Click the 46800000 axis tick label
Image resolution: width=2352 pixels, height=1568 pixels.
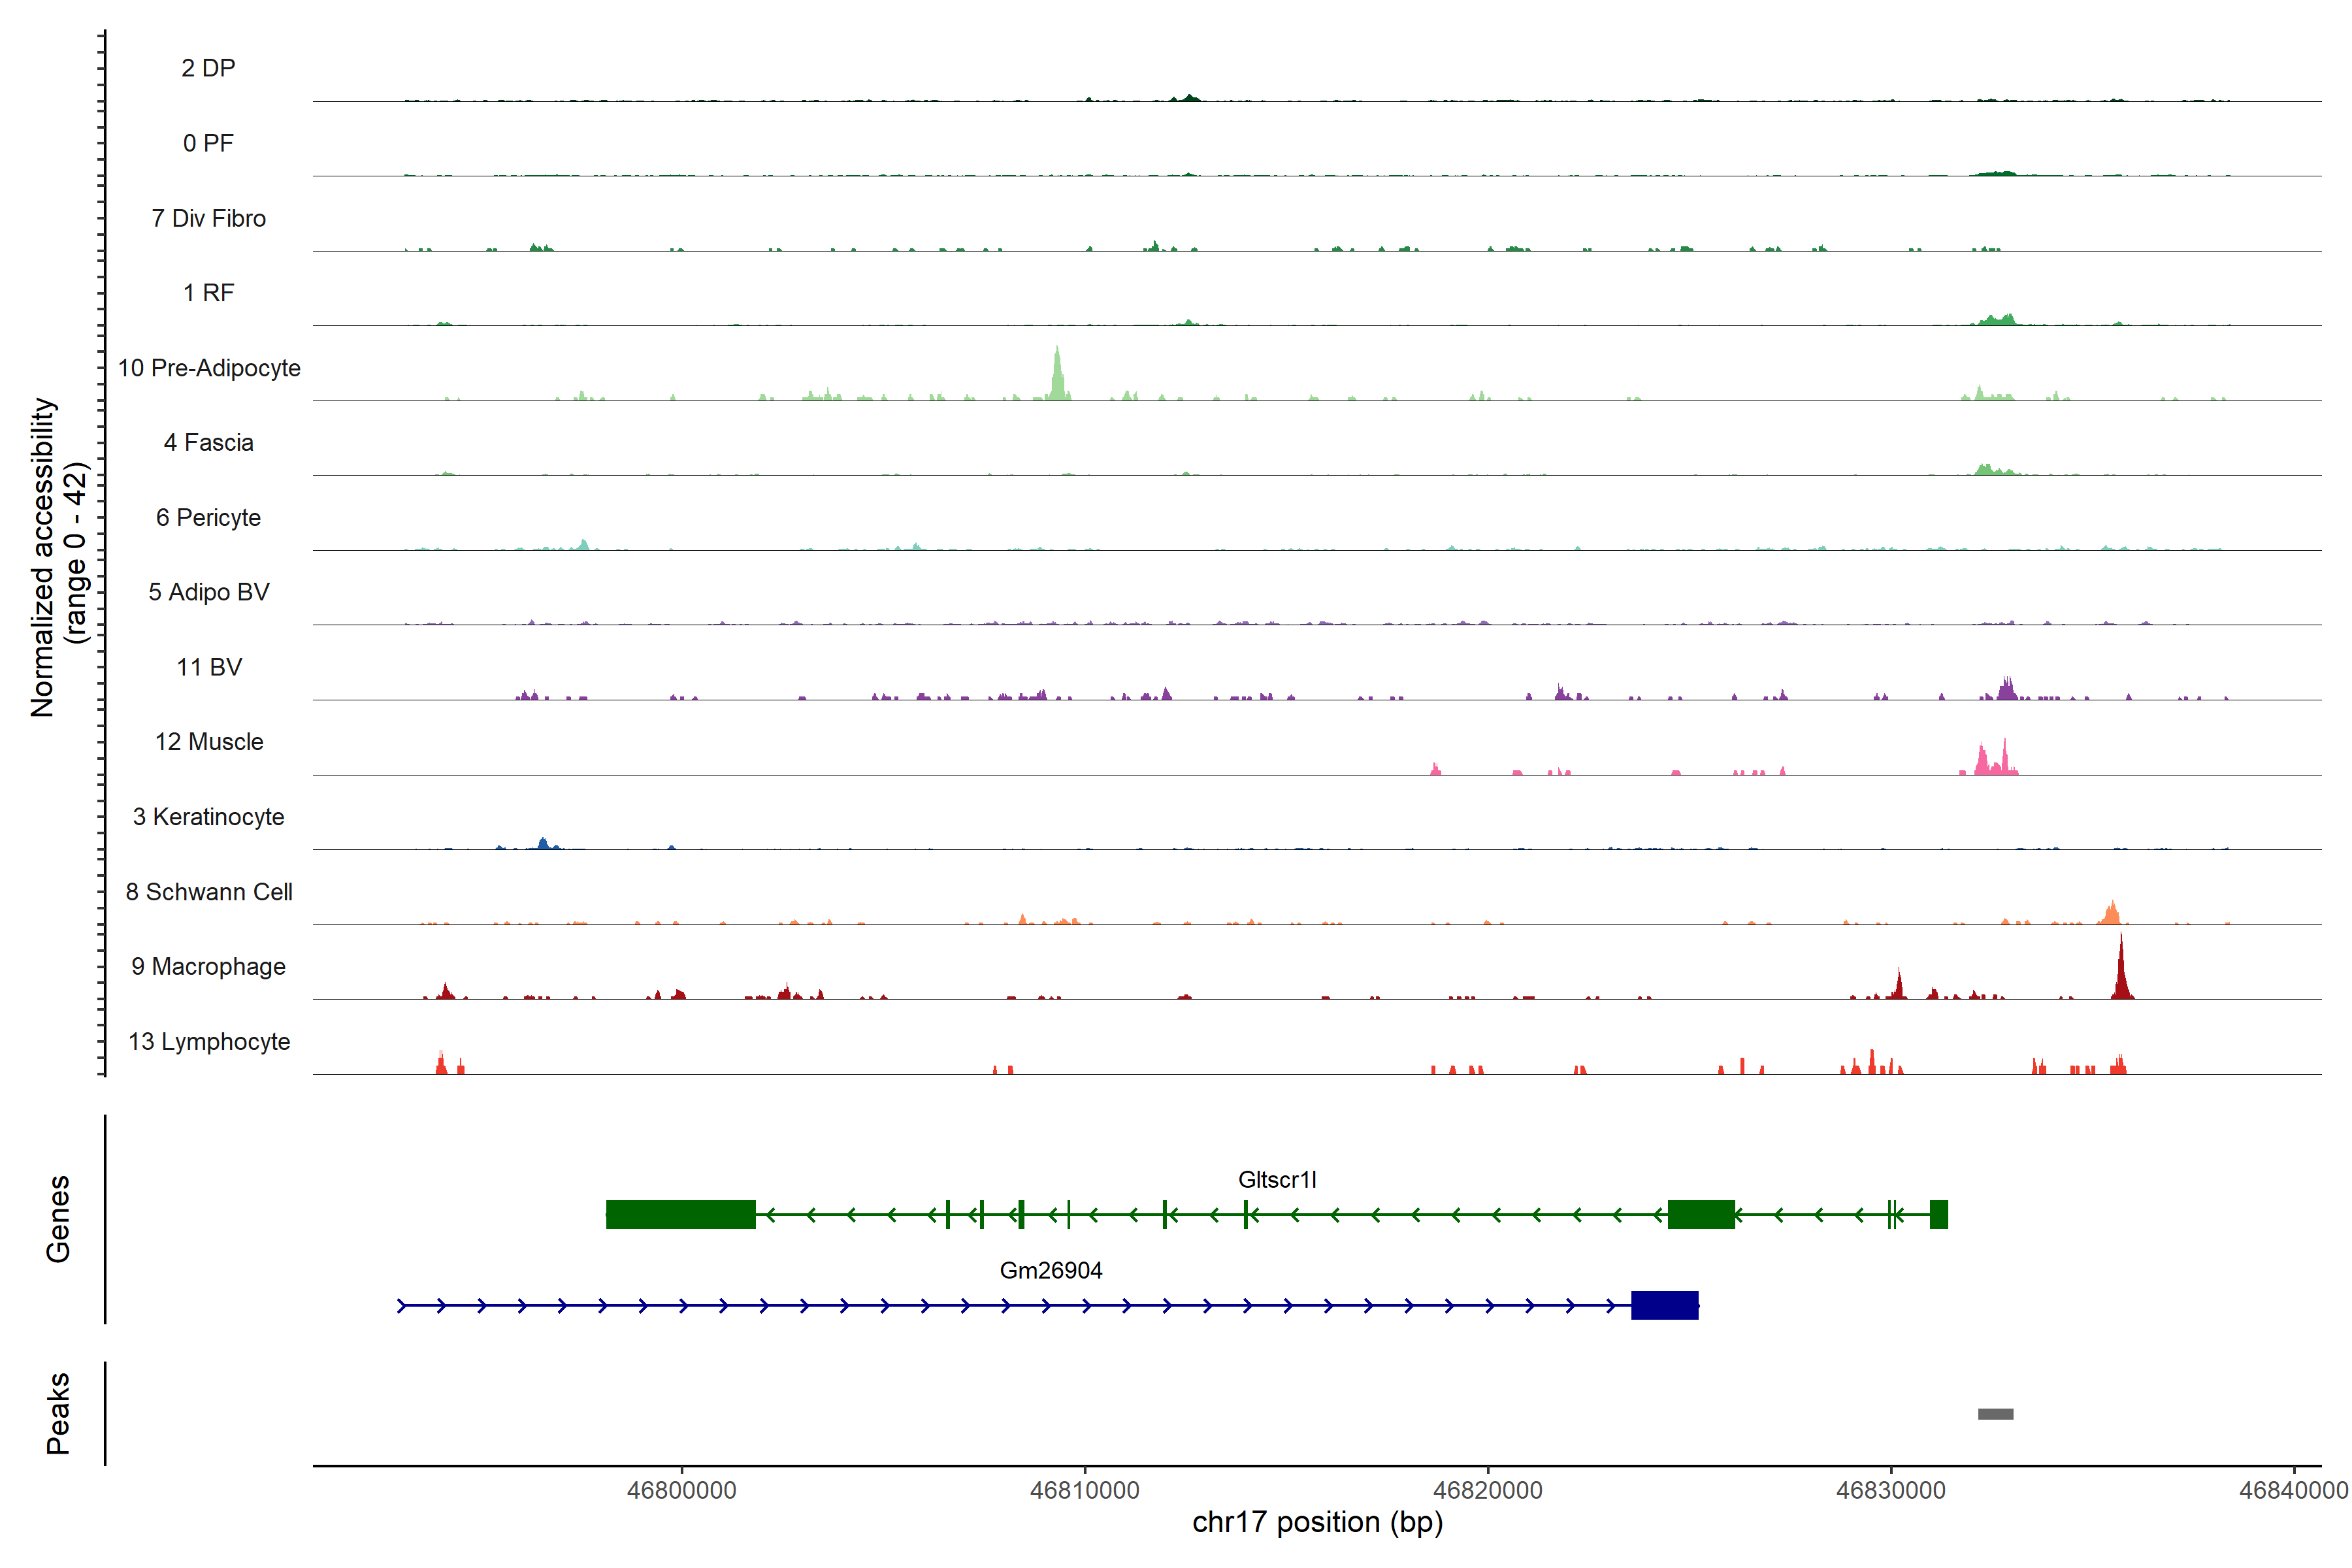click(682, 1490)
